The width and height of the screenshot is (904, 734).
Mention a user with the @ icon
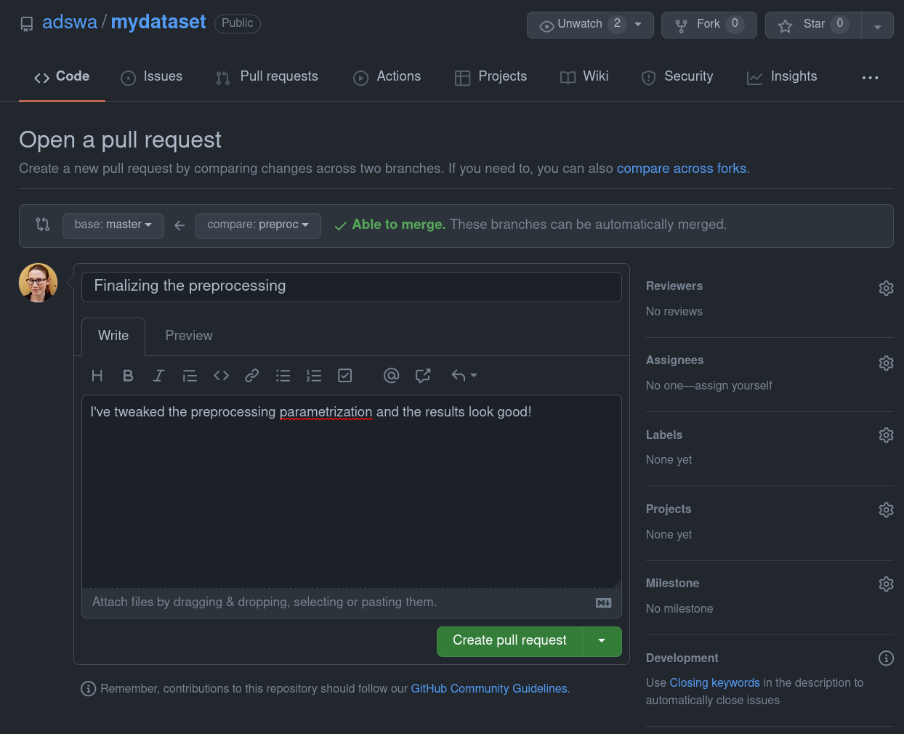[391, 376]
